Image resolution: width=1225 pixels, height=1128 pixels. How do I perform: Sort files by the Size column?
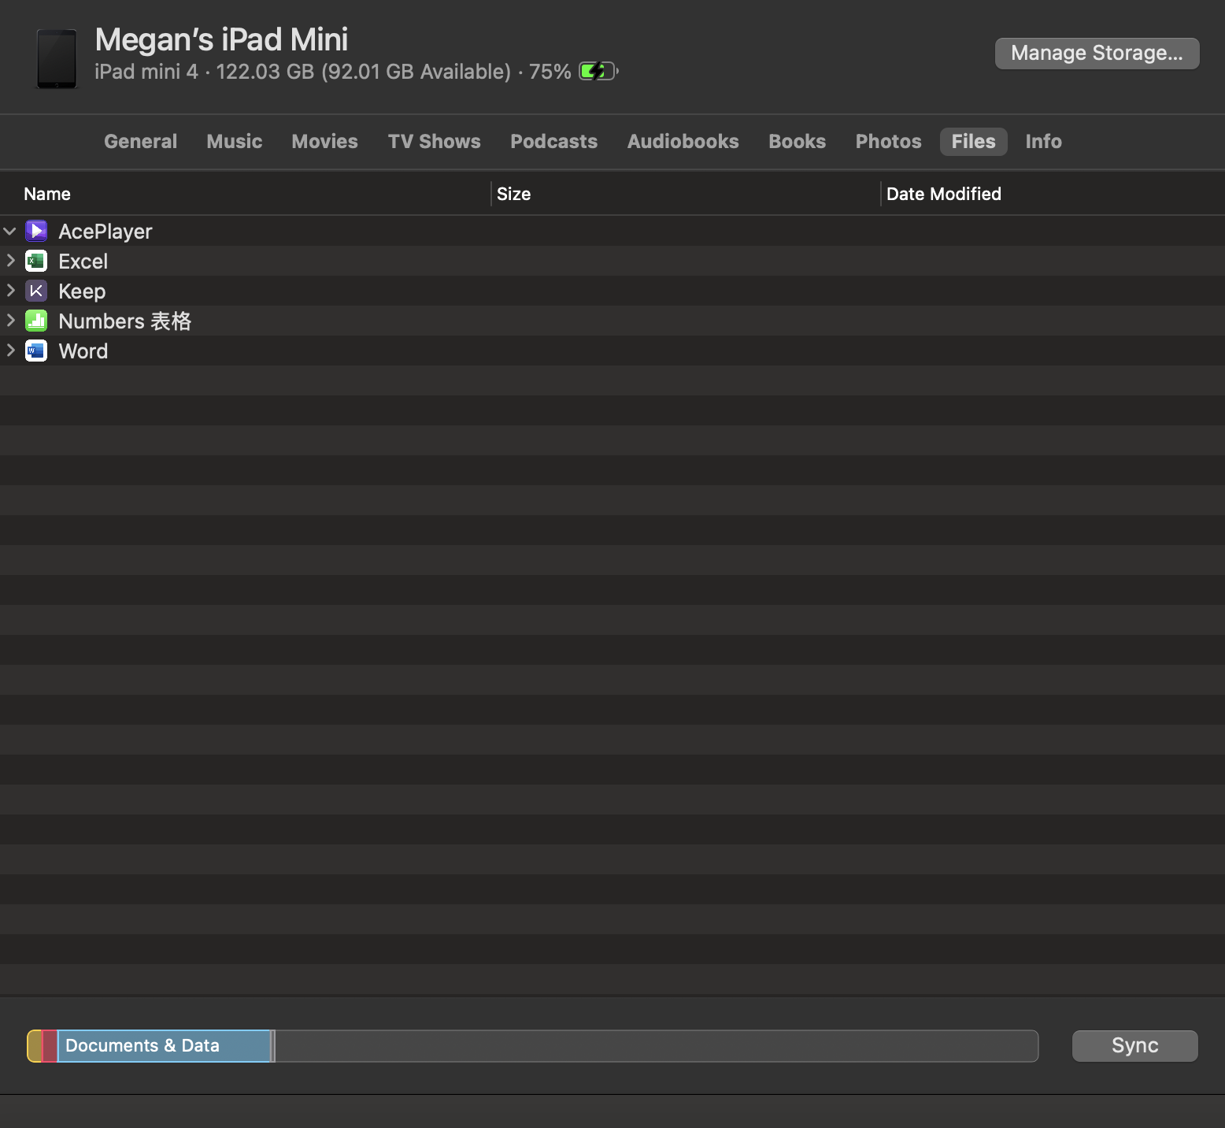[514, 194]
